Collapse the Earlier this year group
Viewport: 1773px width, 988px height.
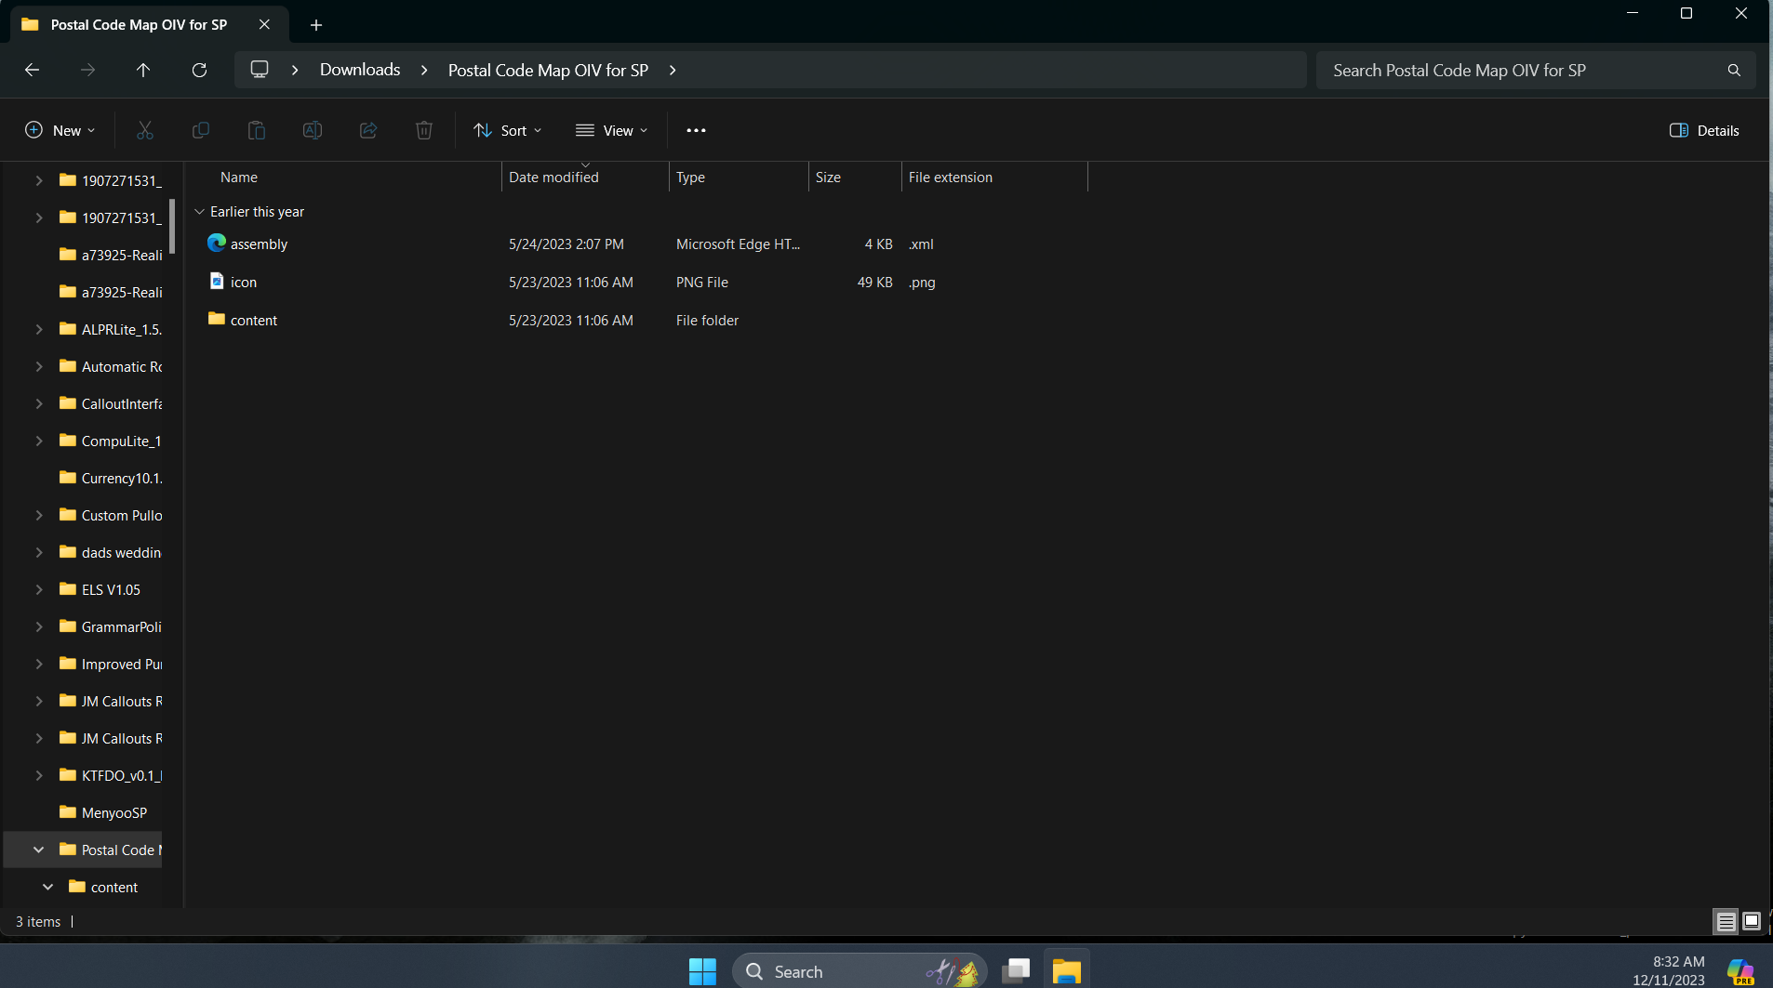click(199, 212)
